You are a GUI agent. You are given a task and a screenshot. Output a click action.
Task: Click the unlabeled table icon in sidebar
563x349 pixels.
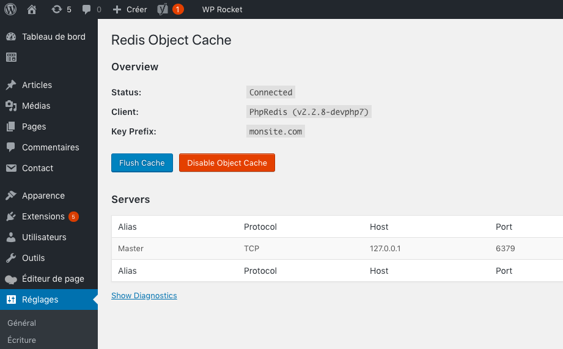11,57
